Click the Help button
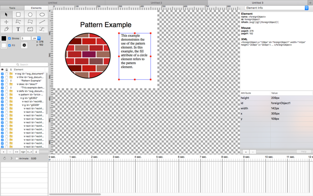 coord(303,151)
